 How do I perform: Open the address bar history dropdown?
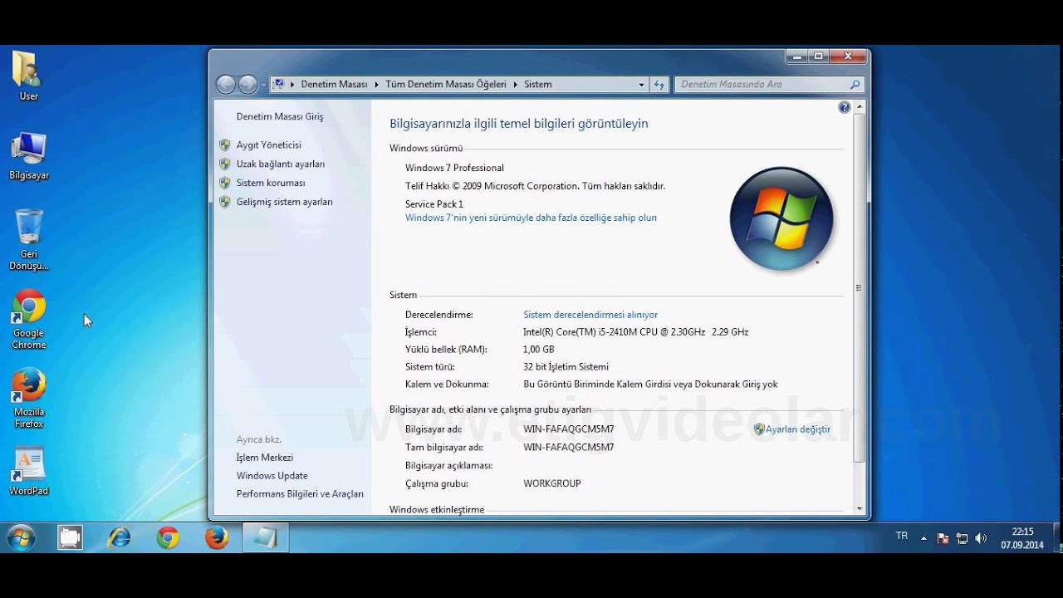(x=640, y=84)
